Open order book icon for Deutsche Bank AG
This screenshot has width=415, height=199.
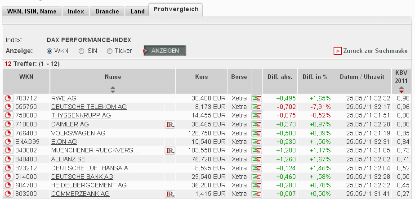click(x=256, y=177)
